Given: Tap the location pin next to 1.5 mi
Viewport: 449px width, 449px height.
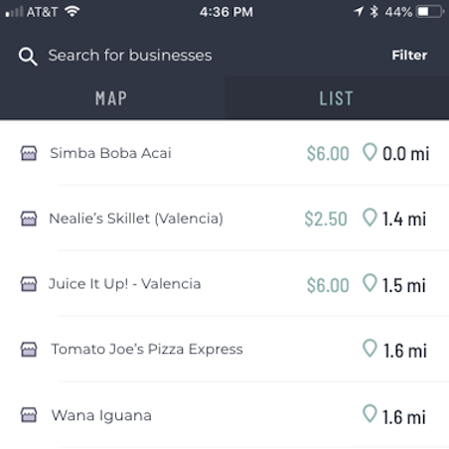Looking at the screenshot, I should point(370,283).
